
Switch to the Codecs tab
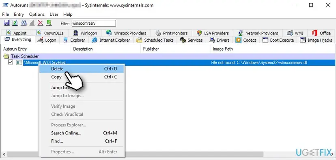tap(246, 40)
